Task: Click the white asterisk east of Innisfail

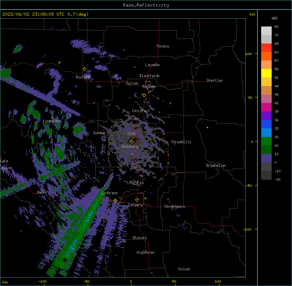Action: coord(170,103)
